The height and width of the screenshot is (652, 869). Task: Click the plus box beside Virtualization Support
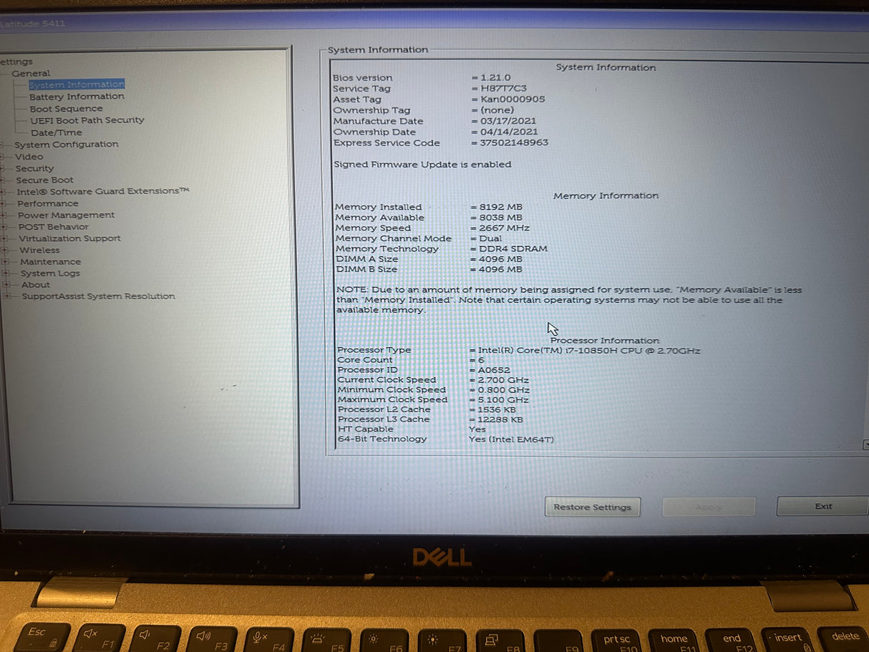(x=4, y=239)
